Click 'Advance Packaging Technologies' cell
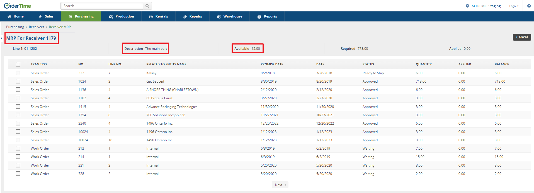 [172, 107]
